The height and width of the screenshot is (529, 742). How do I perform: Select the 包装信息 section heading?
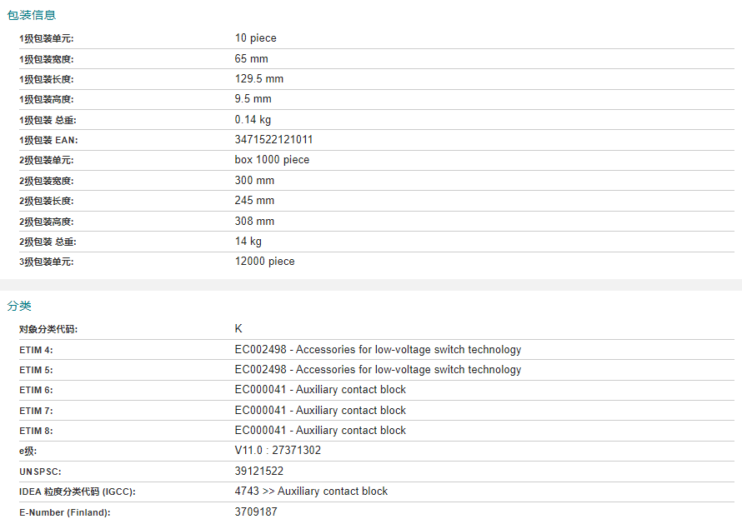click(31, 15)
